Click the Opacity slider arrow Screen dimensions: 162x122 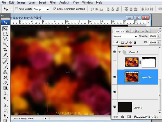click(x=159, y=36)
